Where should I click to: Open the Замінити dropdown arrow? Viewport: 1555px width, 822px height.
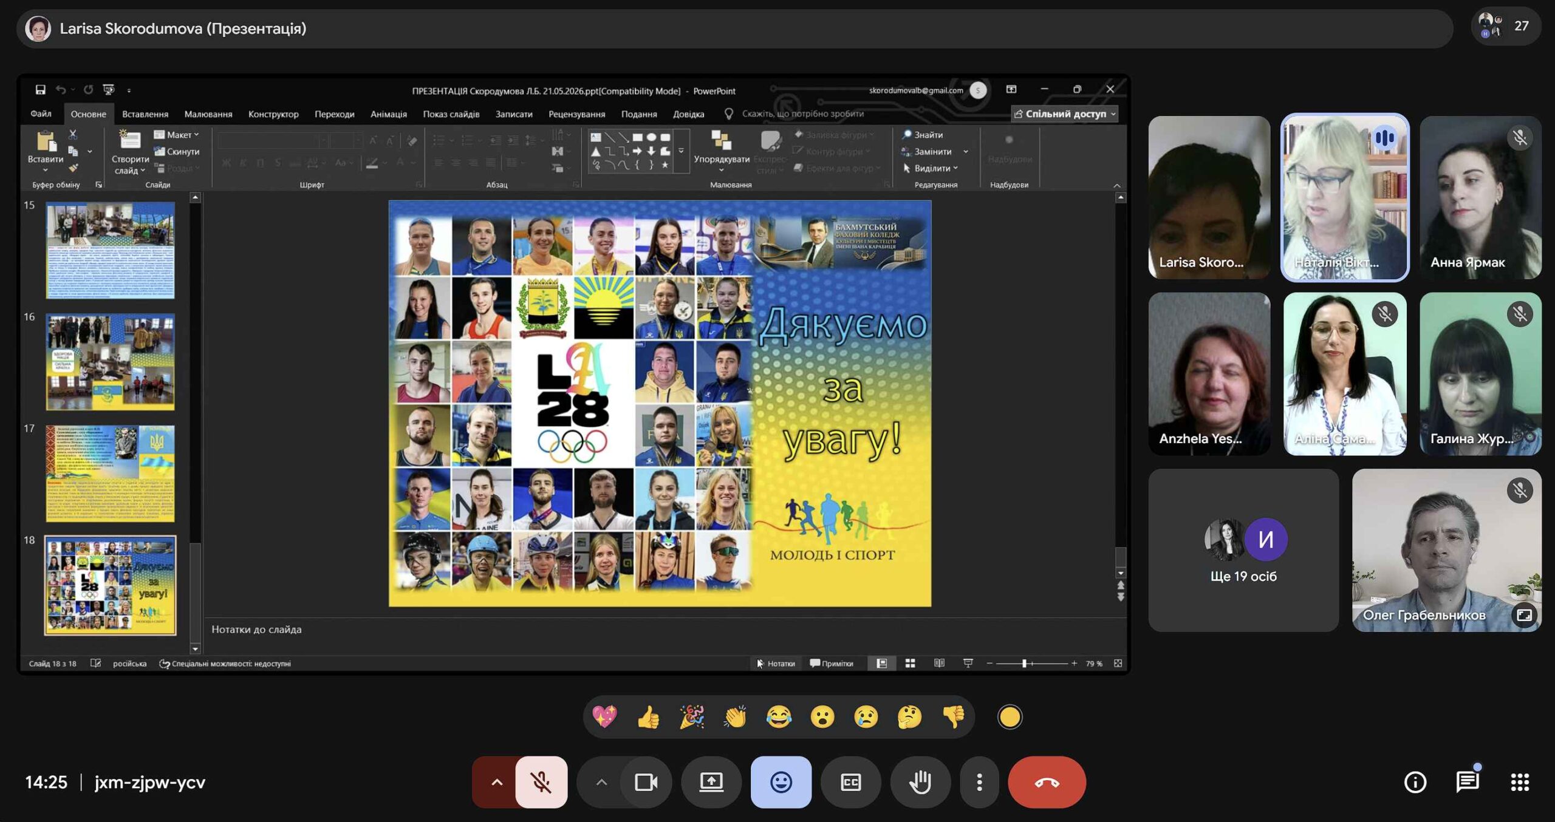(x=966, y=151)
